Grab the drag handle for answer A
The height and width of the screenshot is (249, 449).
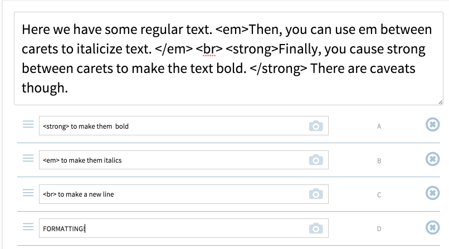[28, 125]
